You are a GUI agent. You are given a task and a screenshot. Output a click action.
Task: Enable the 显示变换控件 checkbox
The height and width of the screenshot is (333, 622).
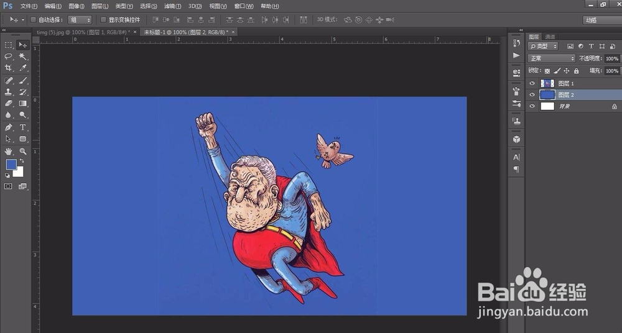click(x=103, y=19)
